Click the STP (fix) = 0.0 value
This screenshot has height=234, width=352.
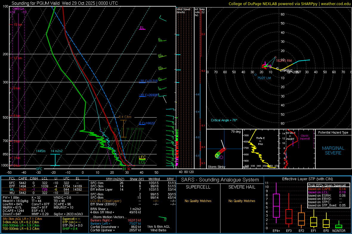tap(72, 225)
